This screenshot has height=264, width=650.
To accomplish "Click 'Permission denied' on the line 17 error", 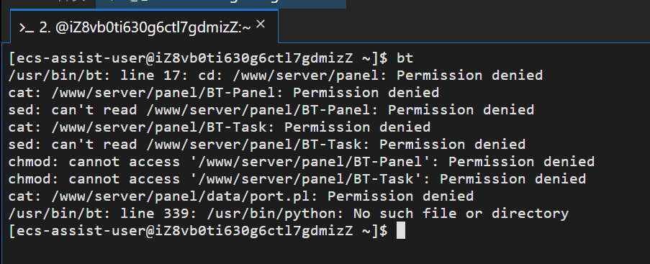I will [x=469, y=76].
